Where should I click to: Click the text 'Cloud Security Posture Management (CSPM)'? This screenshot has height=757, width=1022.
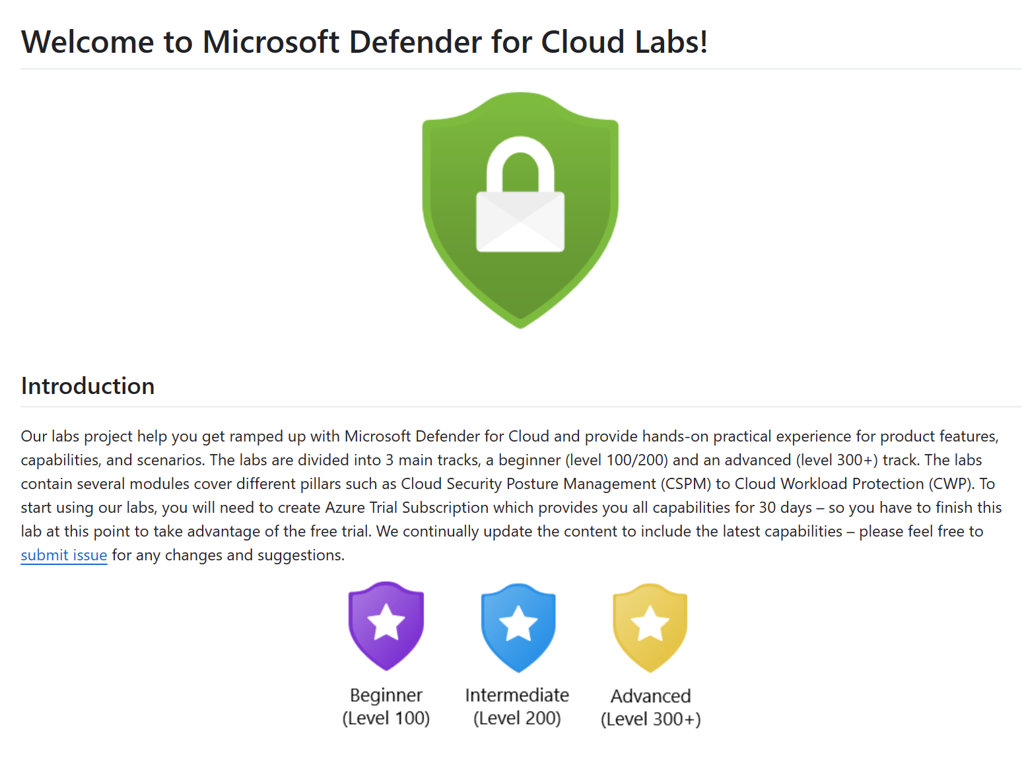556,484
